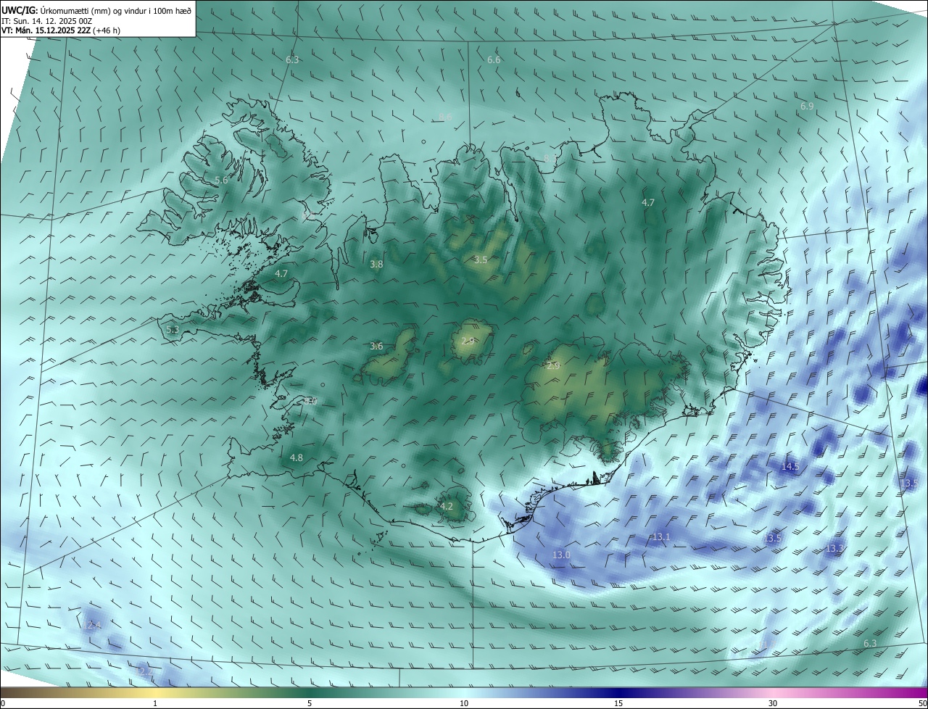Image resolution: width=928 pixels, height=709 pixels.
Task: Click the 3.8 value on the map
Action: (x=376, y=265)
